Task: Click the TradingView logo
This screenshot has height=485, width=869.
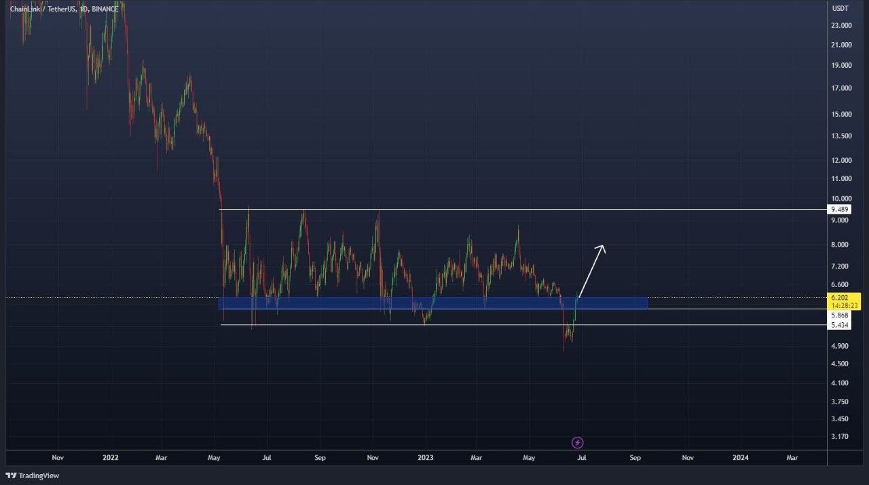Action: (33, 476)
